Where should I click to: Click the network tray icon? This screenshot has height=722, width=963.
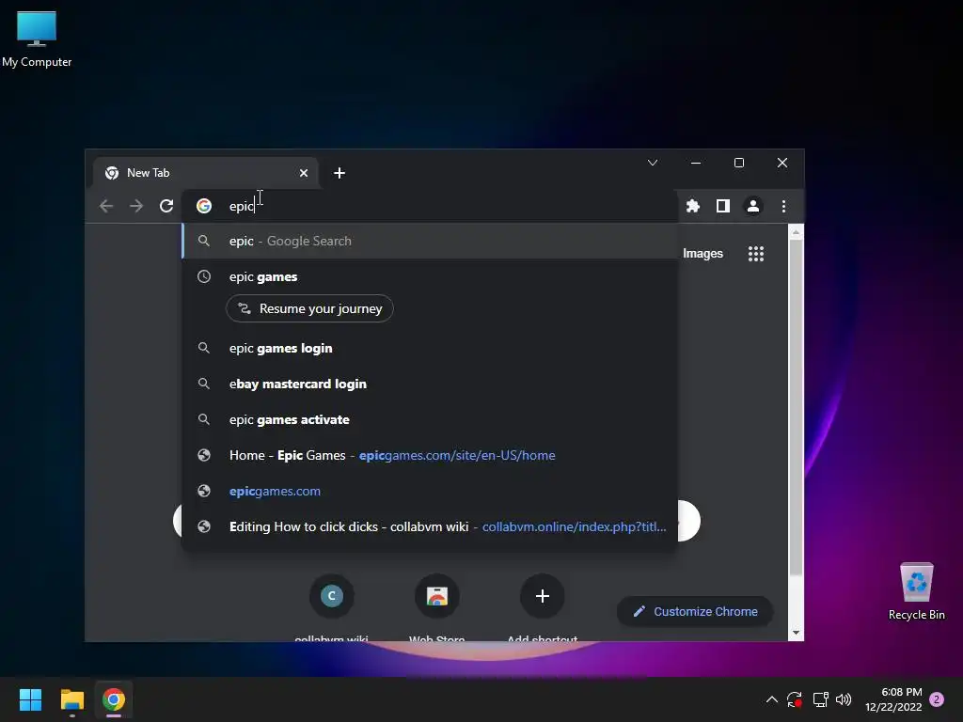tap(820, 699)
